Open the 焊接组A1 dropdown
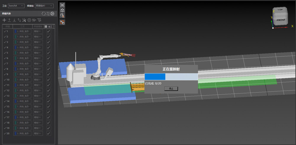 (x=44, y=6)
